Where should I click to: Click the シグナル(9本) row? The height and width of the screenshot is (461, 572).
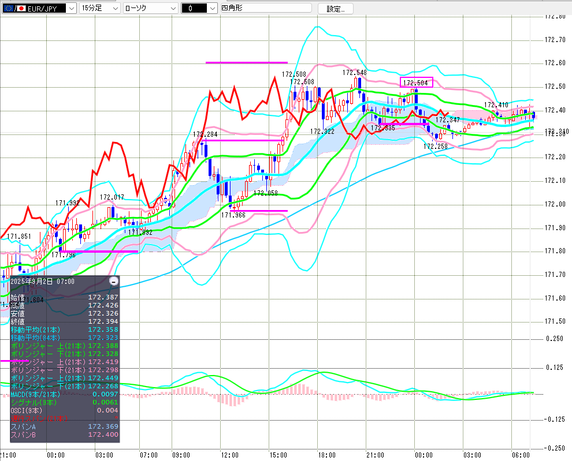tap(64, 402)
